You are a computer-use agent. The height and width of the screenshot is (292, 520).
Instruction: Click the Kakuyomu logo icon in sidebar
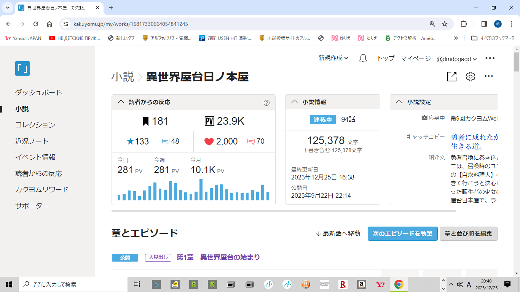[x=22, y=68]
